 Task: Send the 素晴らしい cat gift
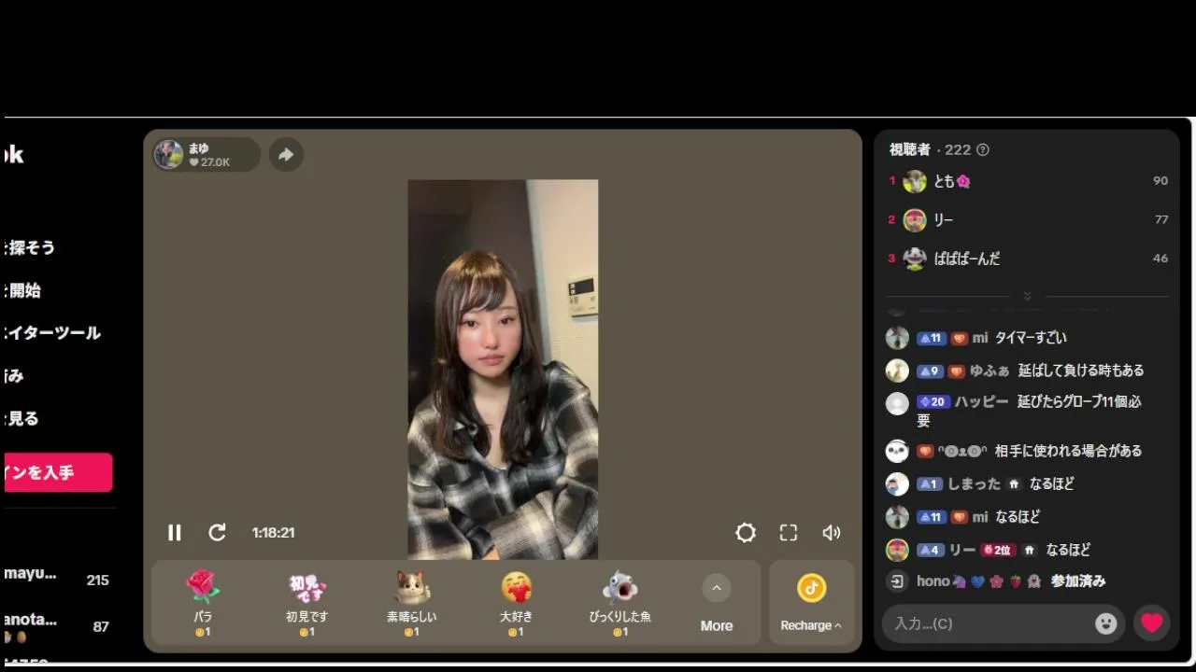(411, 603)
